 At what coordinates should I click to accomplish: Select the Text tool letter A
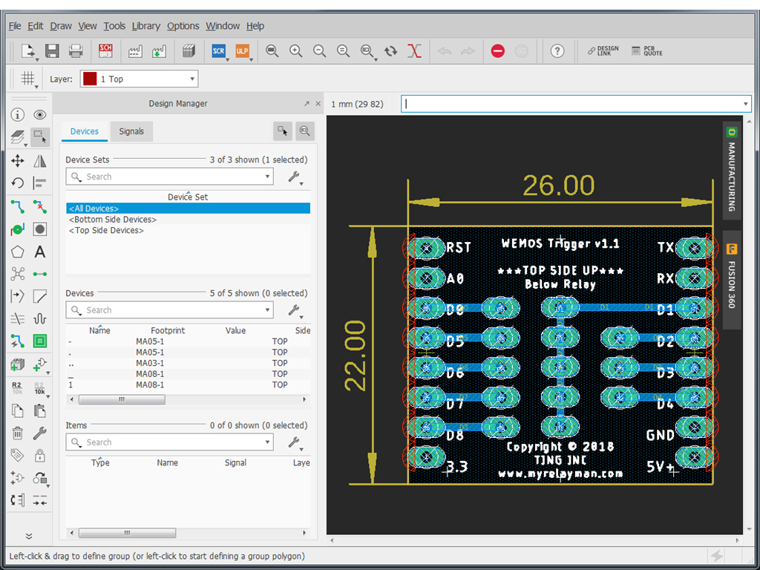[x=40, y=252]
